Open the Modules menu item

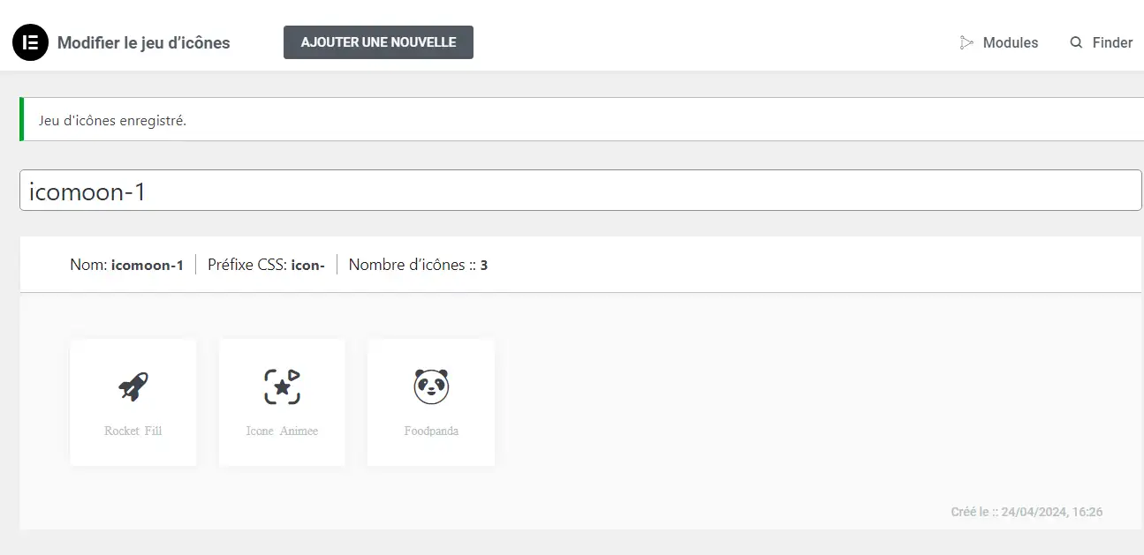point(1011,41)
